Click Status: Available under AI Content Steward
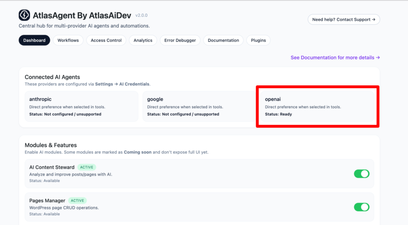This screenshot has height=225, width=408. (45, 181)
